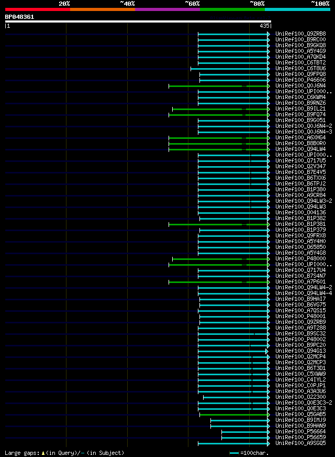This screenshot has width=335, height=457.
Task: Select the UniRef100_P56664 label
Action: [x=300, y=432]
